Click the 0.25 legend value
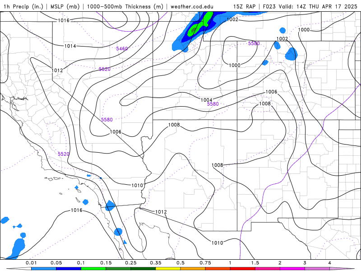Viewport: 361px width, 271px height. click(131, 263)
